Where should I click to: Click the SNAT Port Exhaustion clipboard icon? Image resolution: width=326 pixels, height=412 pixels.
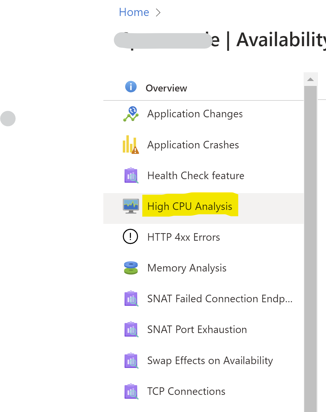point(131,330)
